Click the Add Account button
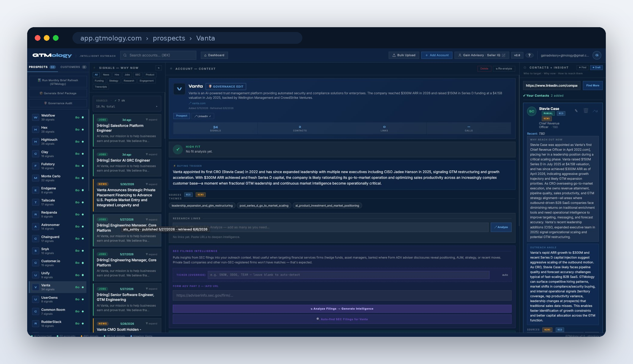Screen dimensions: 633x364 coord(437,55)
